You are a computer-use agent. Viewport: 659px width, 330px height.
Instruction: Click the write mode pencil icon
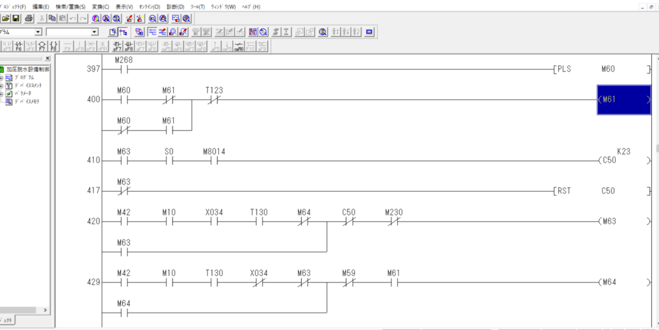pyautogui.click(x=162, y=32)
